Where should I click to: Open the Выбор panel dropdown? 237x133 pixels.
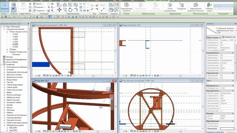(5, 14)
